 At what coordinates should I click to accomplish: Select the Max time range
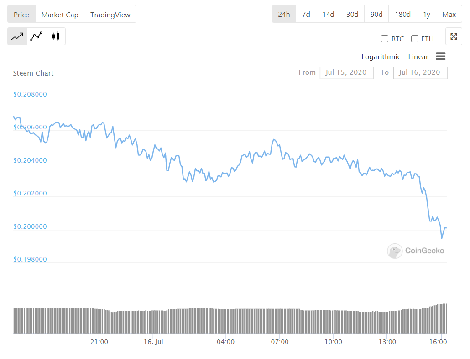click(x=449, y=15)
